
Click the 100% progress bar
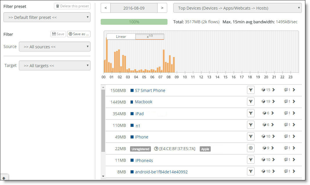pyautogui.click(x=134, y=22)
